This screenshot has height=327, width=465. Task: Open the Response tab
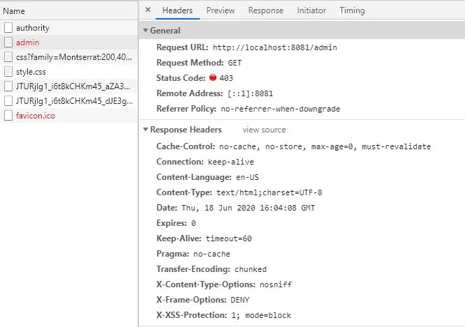click(265, 10)
